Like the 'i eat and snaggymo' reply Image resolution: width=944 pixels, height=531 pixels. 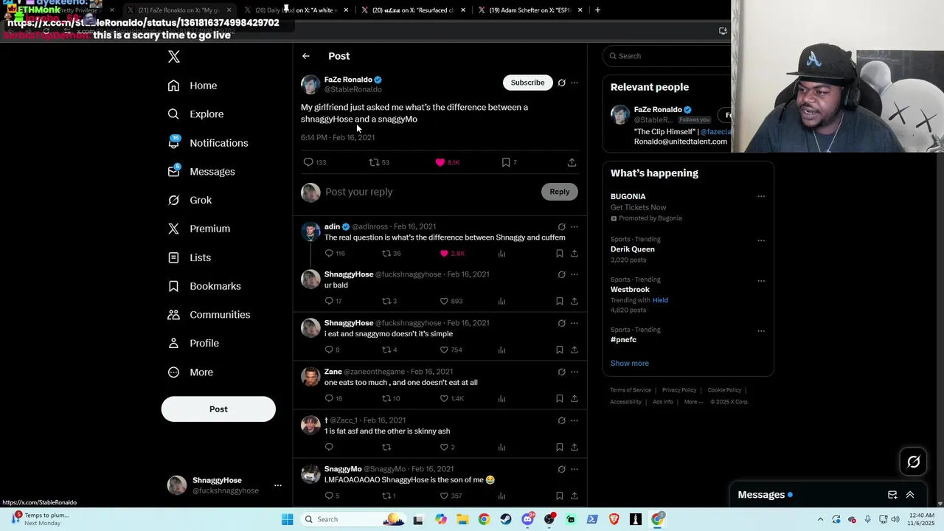tap(451, 350)
